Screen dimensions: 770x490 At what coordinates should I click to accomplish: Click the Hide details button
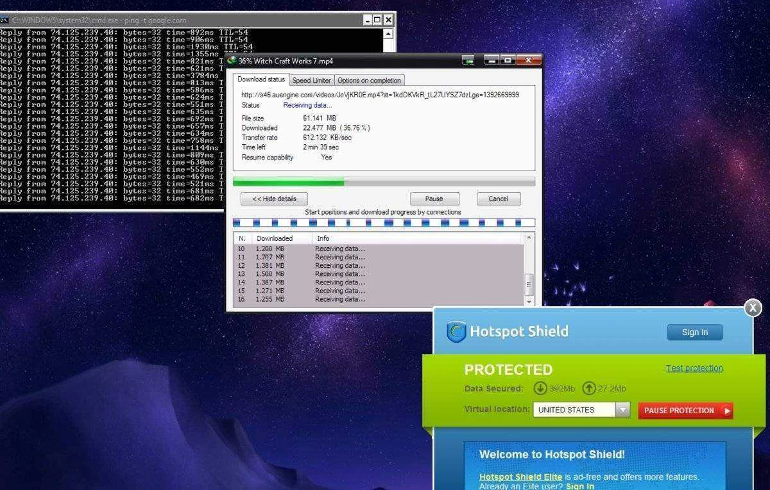[x=274, y=199]
